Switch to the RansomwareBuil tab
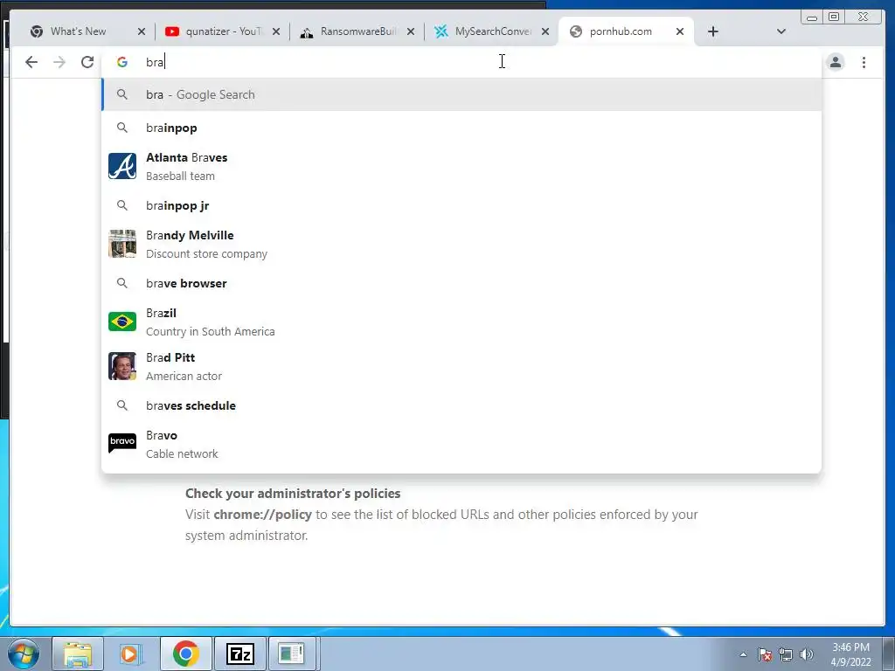Image resolution: width=895 pixels, height=671 pixels. point(357,31)
